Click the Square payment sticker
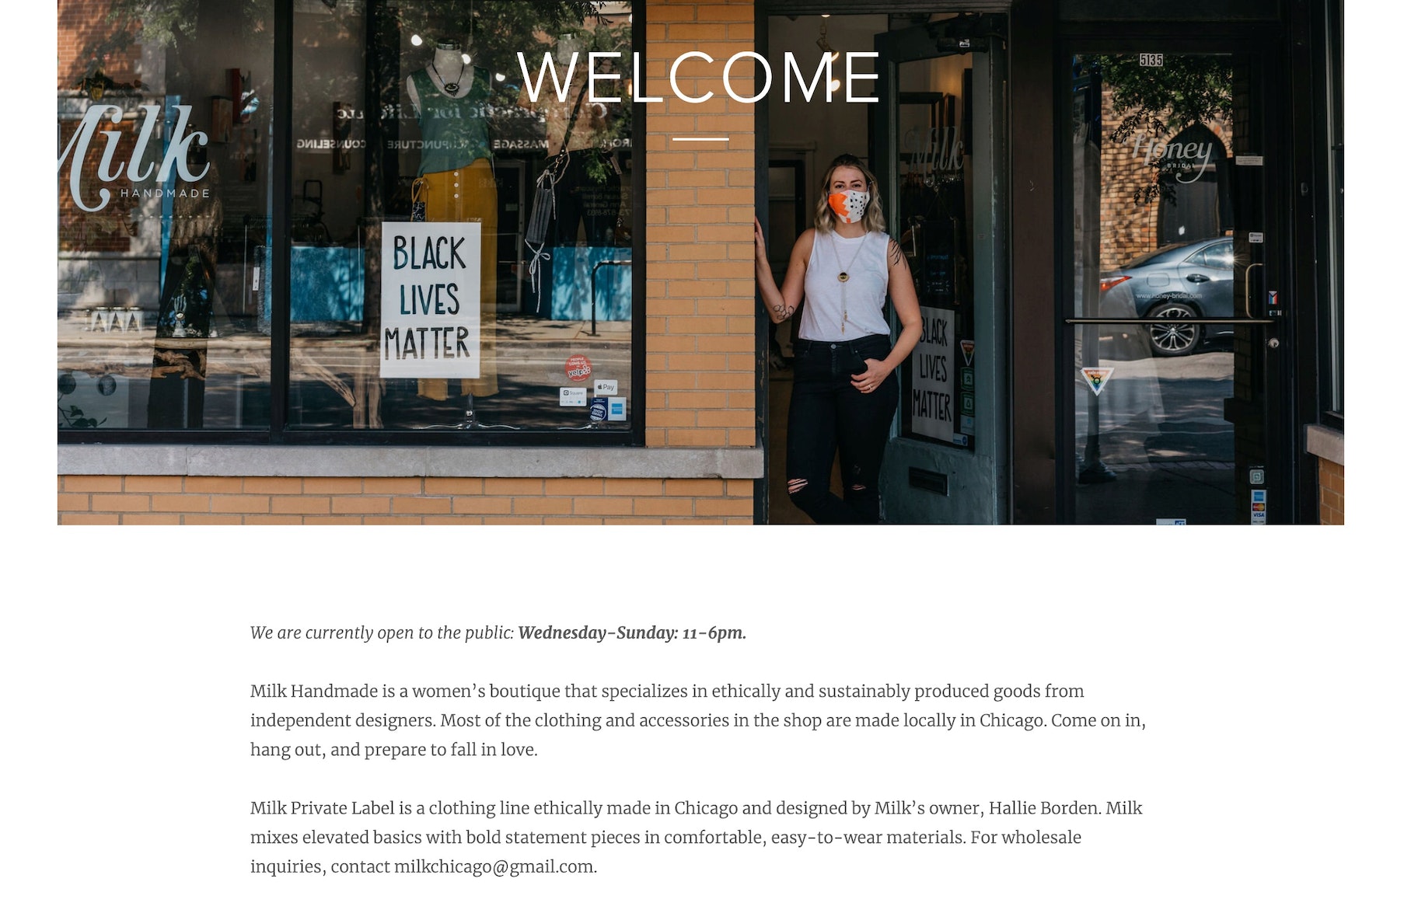The image size is (1418, 910). (x=573, y=396)
